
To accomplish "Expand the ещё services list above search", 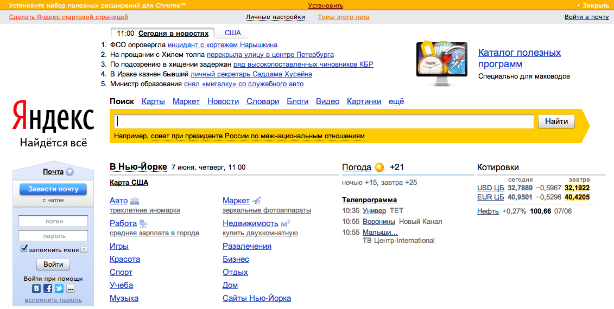I will pyautogui.click(x=396, y=101).
